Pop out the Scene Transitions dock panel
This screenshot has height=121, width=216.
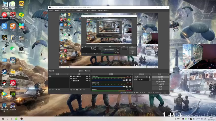click(150, 74)
